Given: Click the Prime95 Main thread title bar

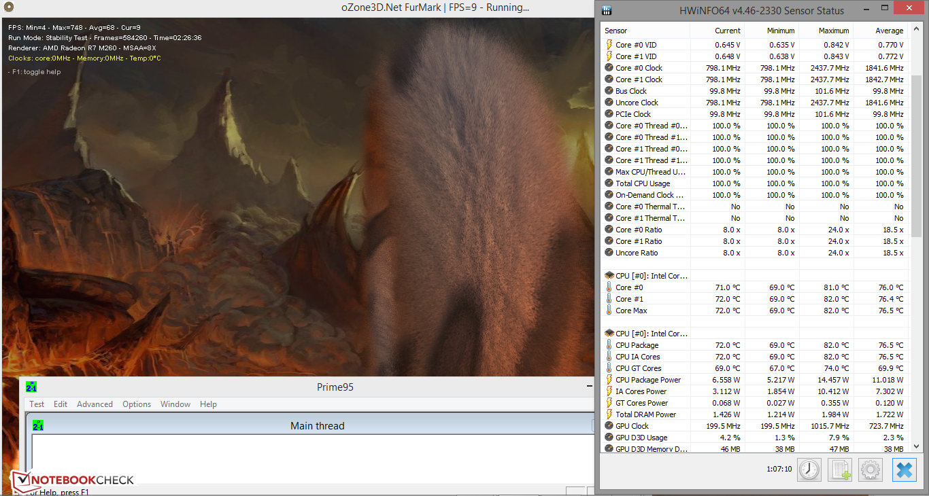Looking at the screenshot, I should pyautogui.click(x=317, y=426).
